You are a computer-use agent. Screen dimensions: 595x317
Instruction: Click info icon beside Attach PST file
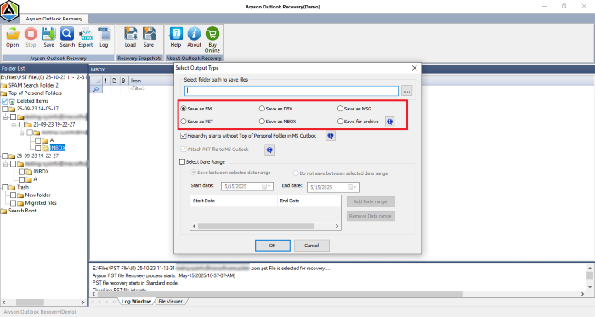tap(269, 150)
